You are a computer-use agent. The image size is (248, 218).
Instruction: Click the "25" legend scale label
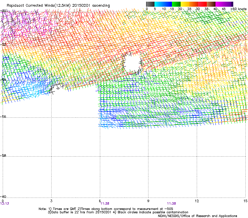tap(189, 9)
